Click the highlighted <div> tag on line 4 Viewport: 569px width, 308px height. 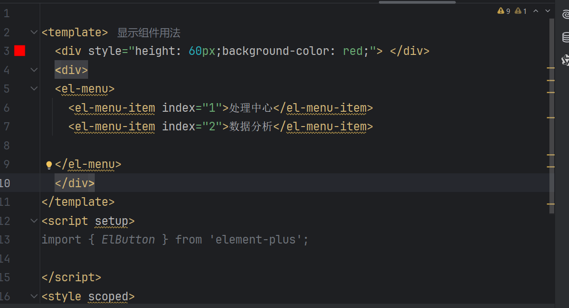[71, 70]
